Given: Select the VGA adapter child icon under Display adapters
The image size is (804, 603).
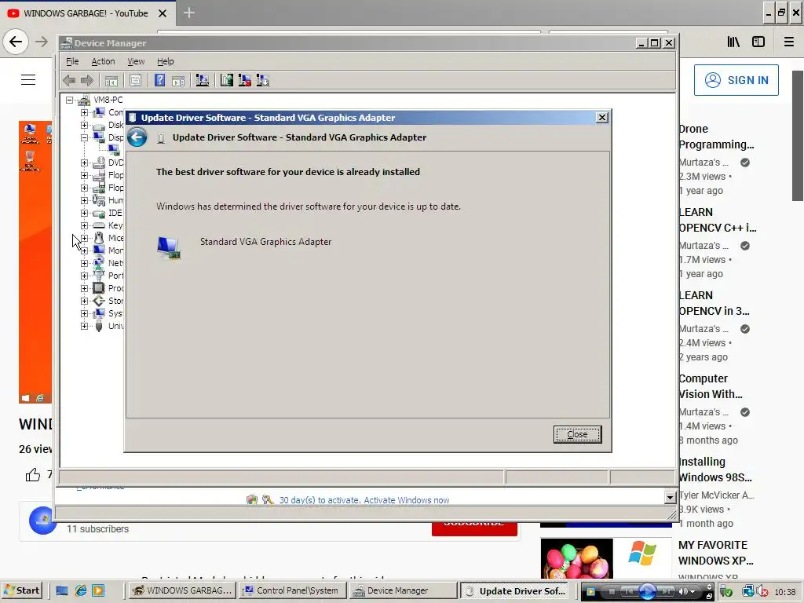Looking at the screenshot, I should [x=114, y=150].
